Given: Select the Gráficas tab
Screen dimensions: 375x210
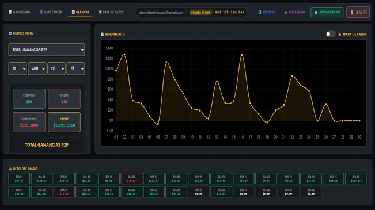Looking at the screenshot, I should [x=80, y=12].
